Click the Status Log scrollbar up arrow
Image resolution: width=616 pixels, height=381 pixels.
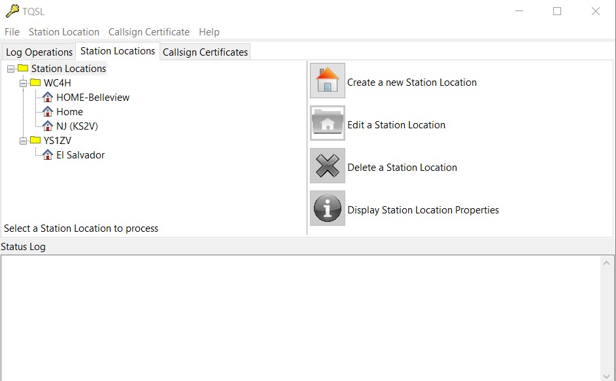point(606,263)
